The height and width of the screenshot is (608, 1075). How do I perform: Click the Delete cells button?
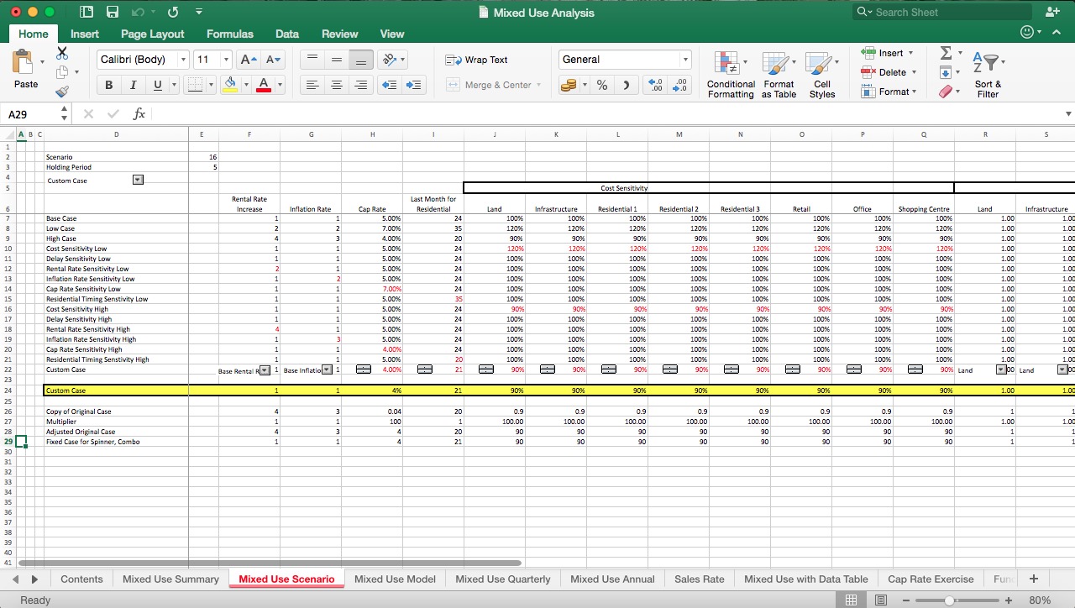[x=887, y=72]
